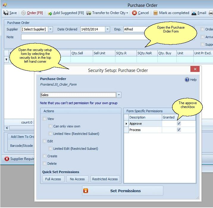
Task: Click the Unit column header
Action: 185,53
